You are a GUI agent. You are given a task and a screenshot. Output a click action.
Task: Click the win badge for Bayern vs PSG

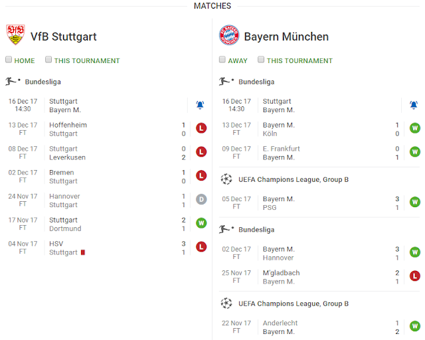(x=414, y=202)
